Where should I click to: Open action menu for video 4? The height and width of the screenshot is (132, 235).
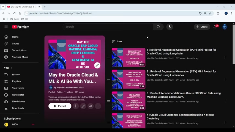225,123
